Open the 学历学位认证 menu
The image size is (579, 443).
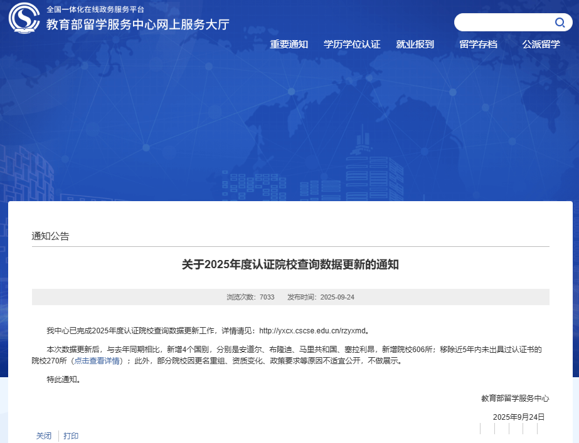(352, 44)
